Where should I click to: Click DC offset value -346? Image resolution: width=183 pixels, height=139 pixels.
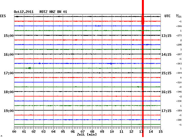pyautogui.click(x=179, y=92)
